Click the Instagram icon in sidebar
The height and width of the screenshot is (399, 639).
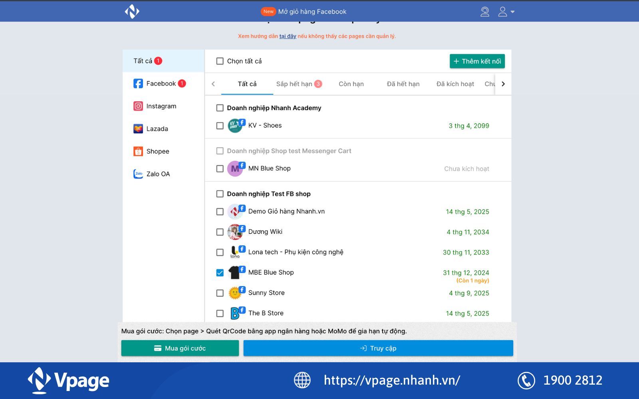point(138,106)
